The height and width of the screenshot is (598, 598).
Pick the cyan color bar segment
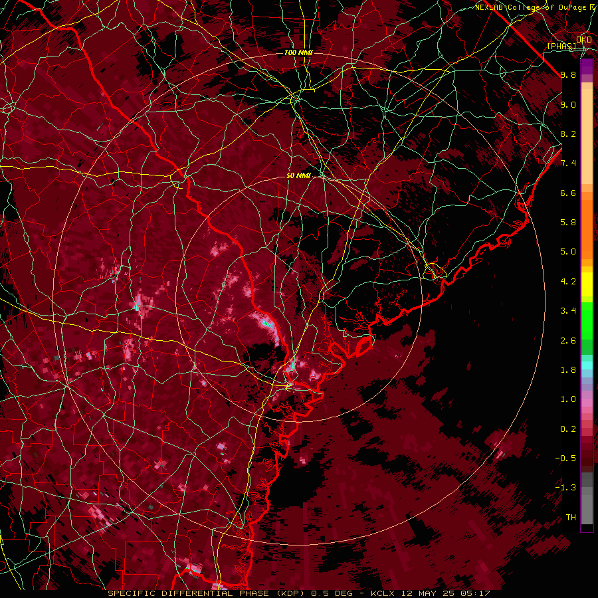[x=587, y=365]
